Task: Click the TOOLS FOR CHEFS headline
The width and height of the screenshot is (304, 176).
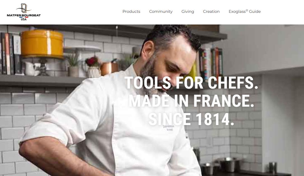Action: pos(191,82)
